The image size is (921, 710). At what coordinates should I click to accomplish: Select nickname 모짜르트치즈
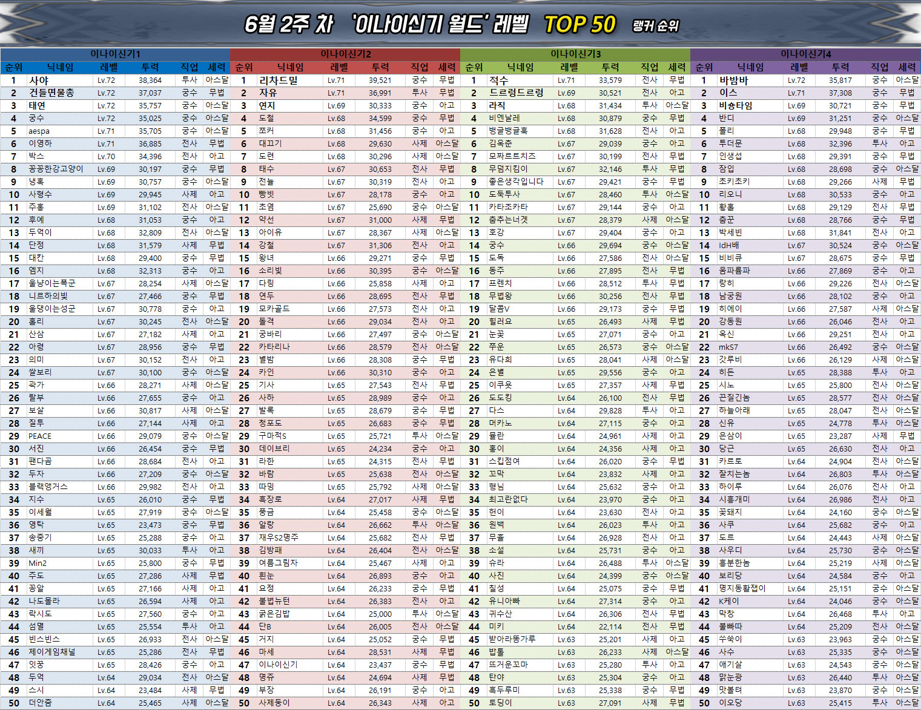(512, 156)
